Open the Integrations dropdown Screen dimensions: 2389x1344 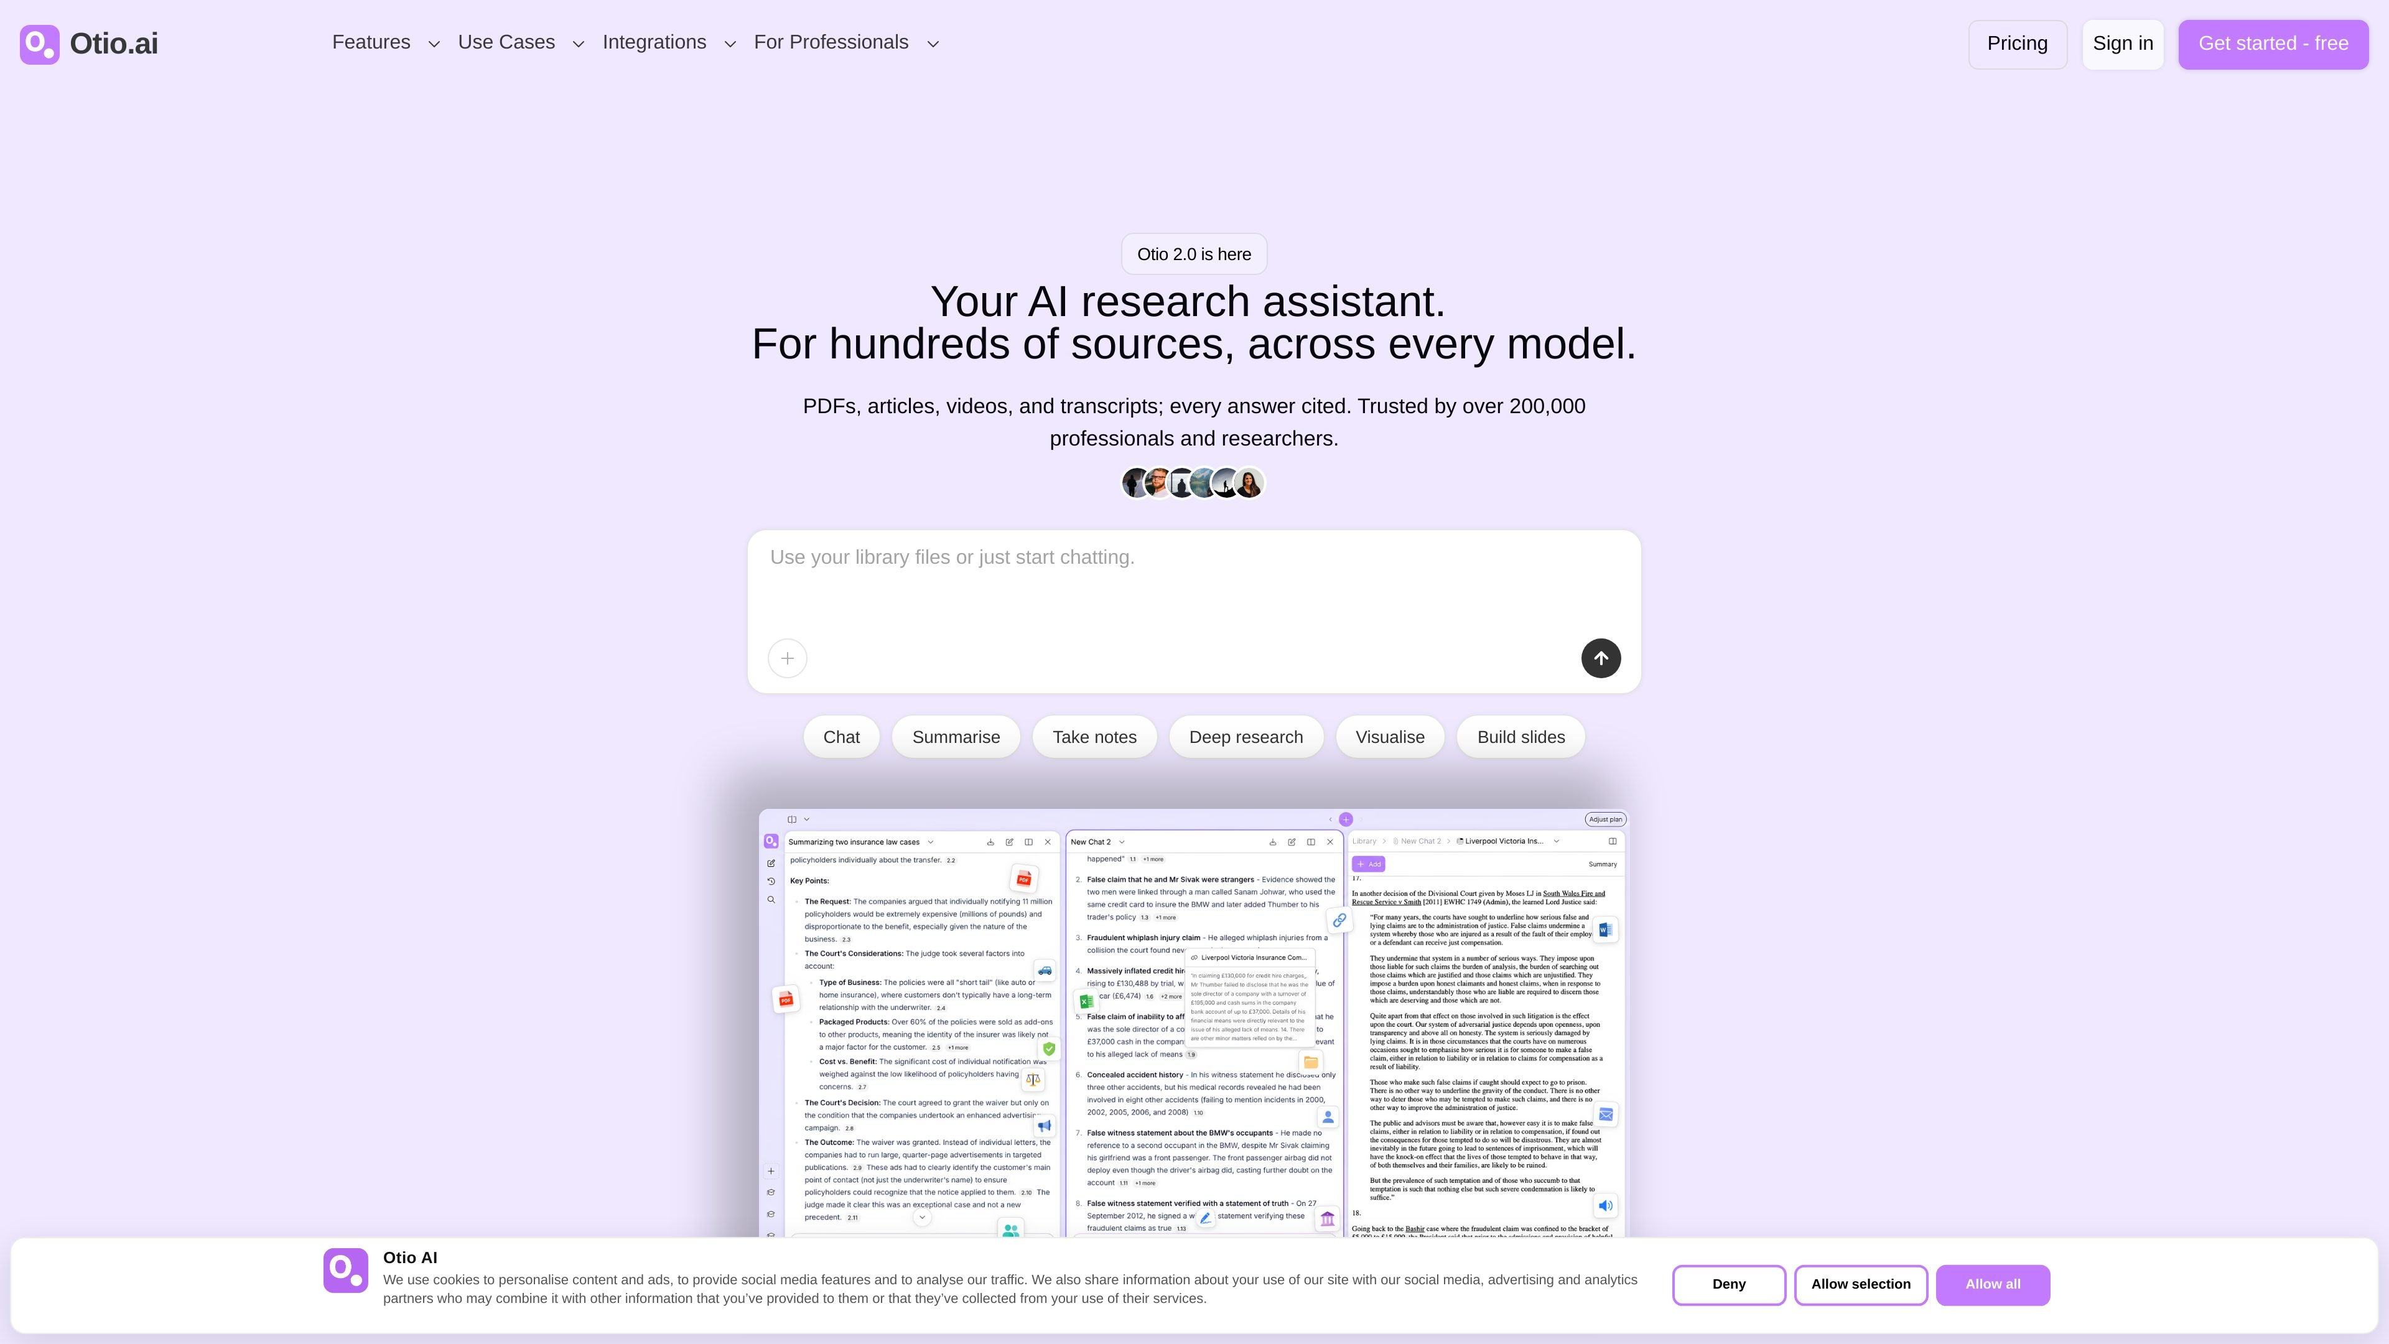pos(669,43)
